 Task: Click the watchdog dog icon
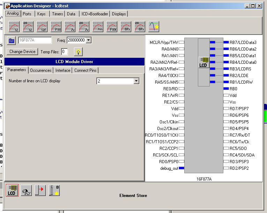pos(26,190)
